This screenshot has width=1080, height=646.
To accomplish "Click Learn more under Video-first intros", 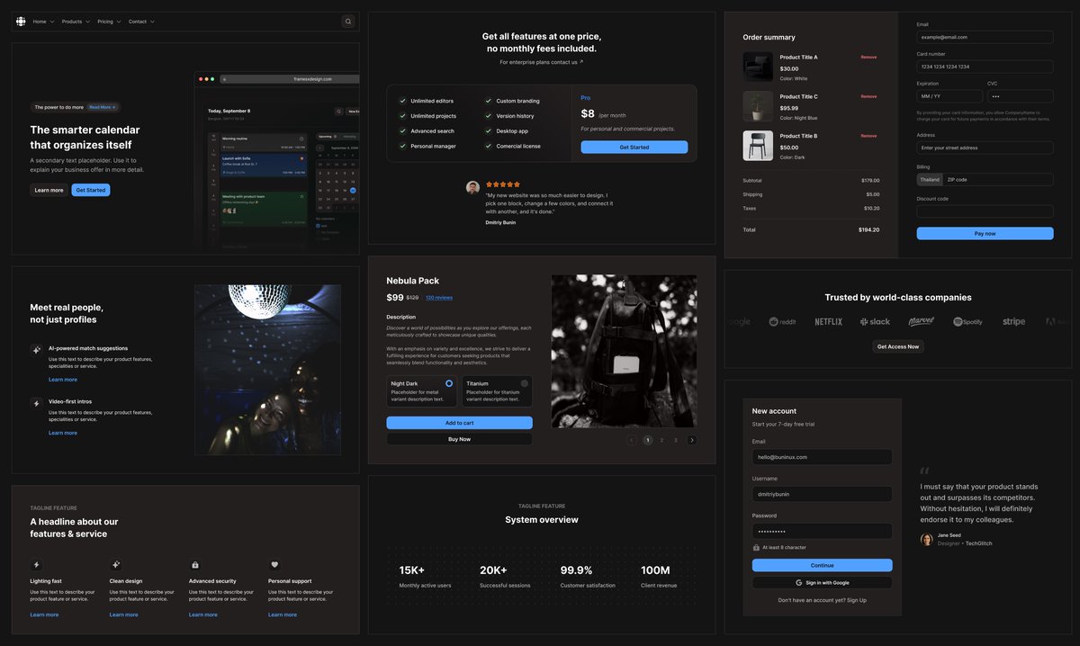I will pos(63,433).
